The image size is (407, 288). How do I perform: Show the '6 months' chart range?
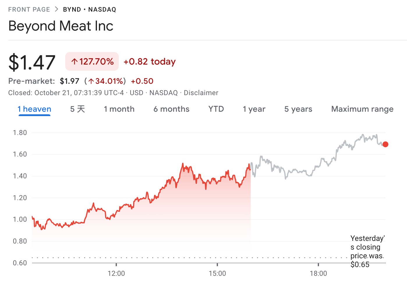(x=171, y=109)
